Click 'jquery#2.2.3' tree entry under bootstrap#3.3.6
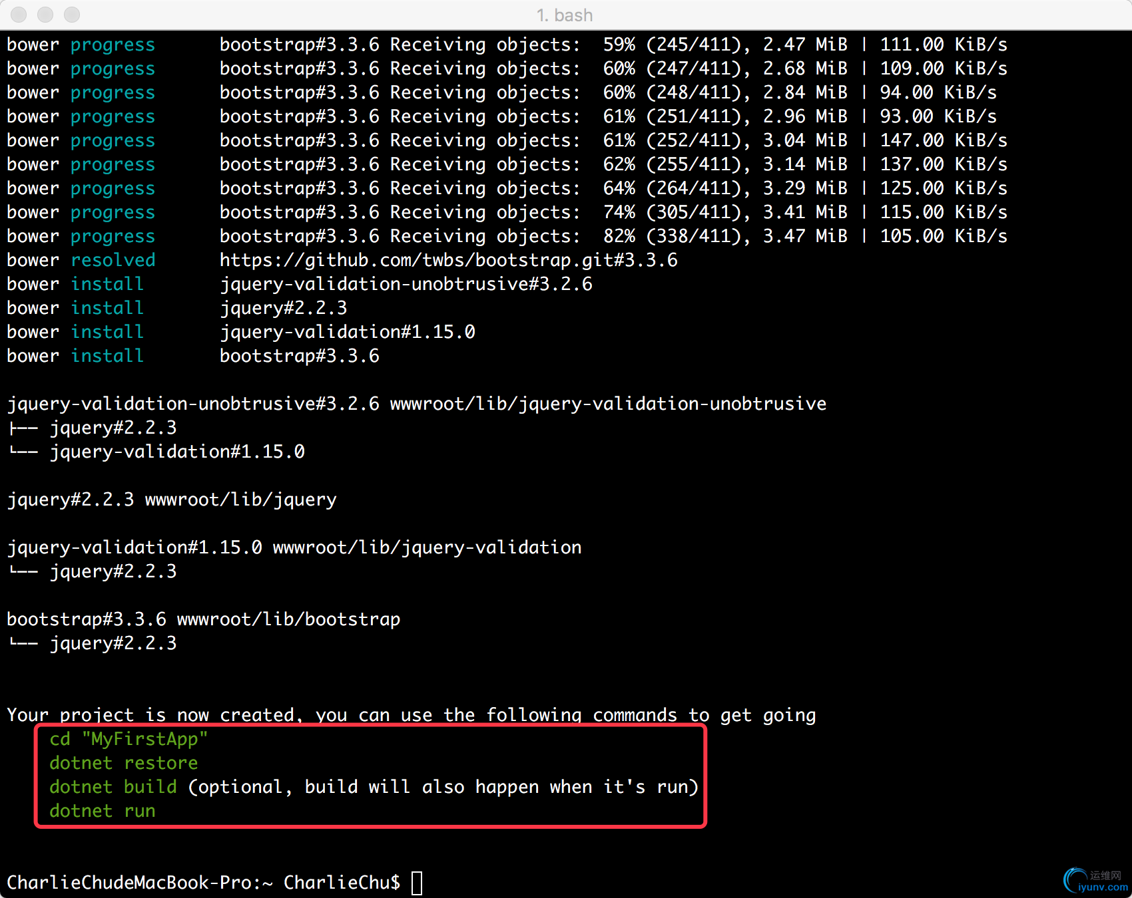 coord(113,643)
